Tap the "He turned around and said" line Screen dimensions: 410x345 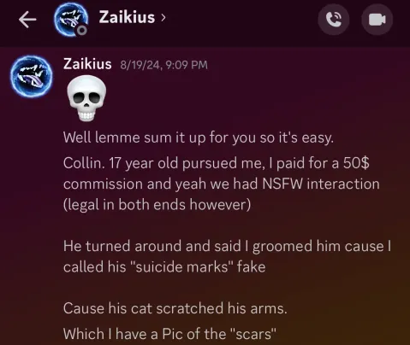227,246
